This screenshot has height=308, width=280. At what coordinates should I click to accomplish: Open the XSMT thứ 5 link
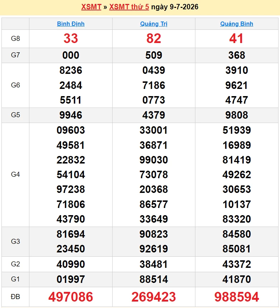[129, 7]
